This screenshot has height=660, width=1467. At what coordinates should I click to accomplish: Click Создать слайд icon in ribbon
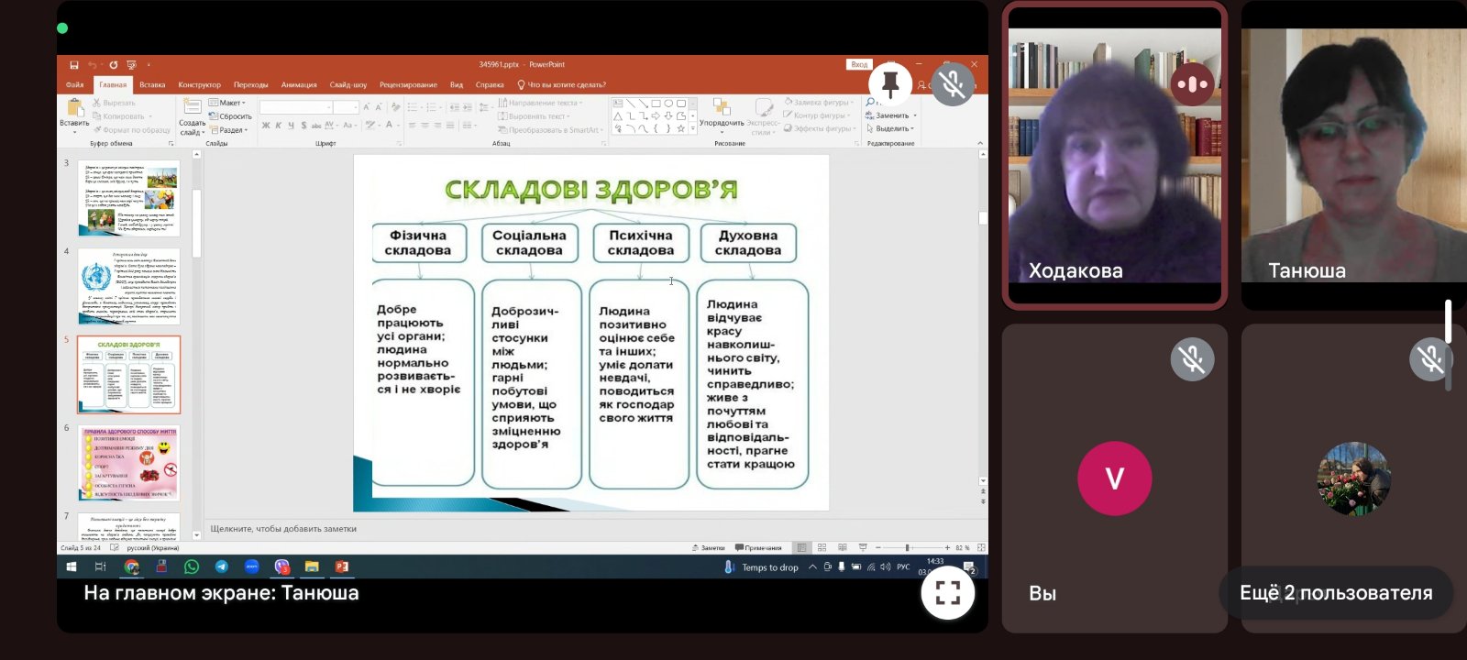(x=192, y=111)
